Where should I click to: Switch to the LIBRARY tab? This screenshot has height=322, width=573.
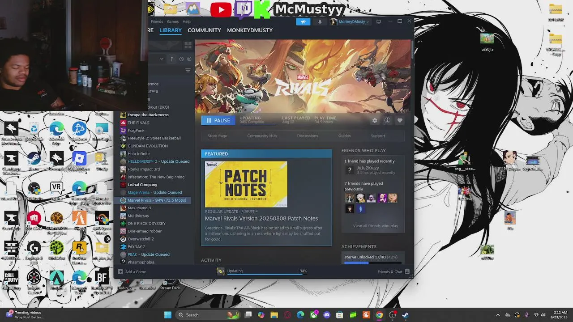[171, 30]
